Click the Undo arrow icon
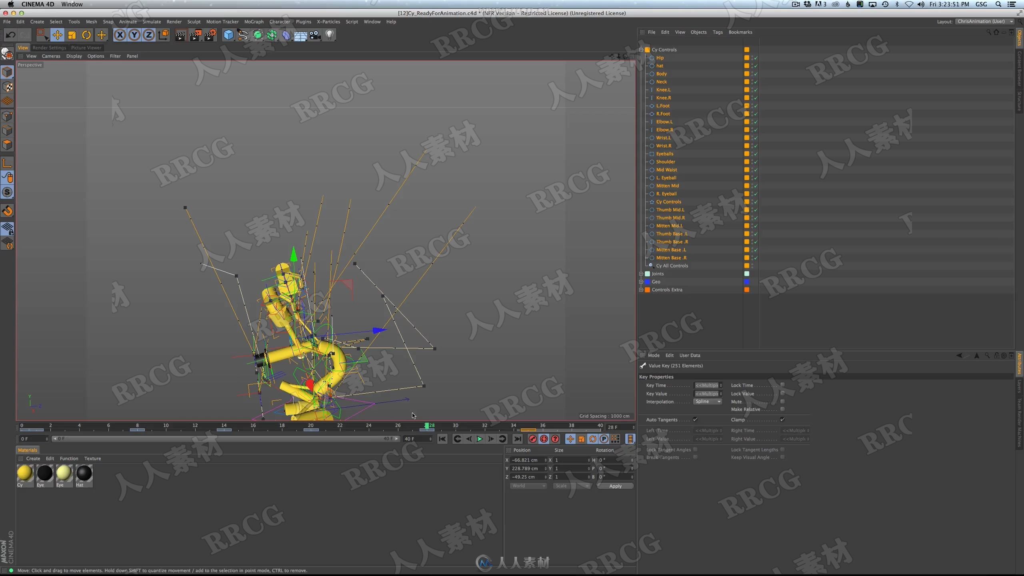Screen dimensions: 1024x576 (10, 35)
